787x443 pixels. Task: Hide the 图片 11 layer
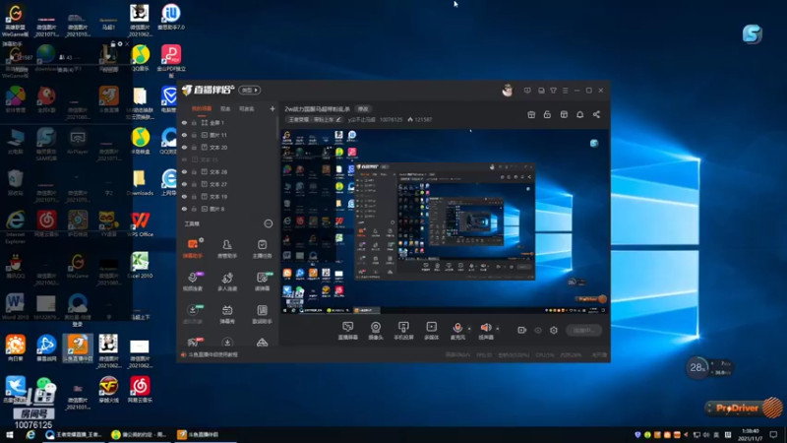click(x=184, y=135)
